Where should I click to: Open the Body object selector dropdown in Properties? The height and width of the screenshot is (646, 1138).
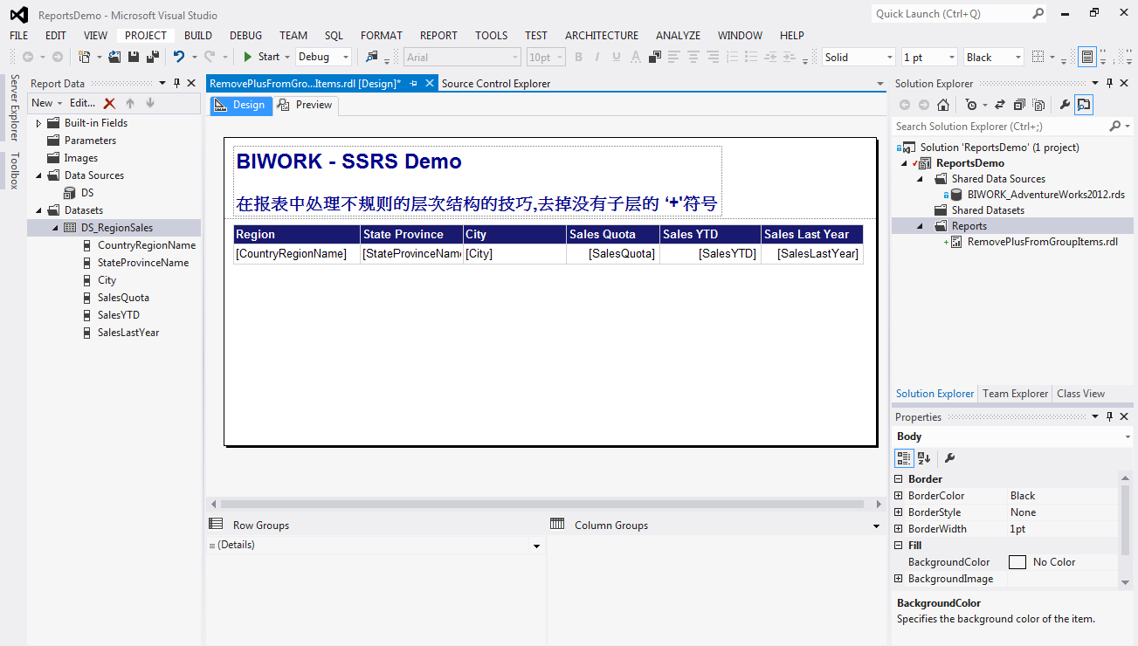point(1128,436)
